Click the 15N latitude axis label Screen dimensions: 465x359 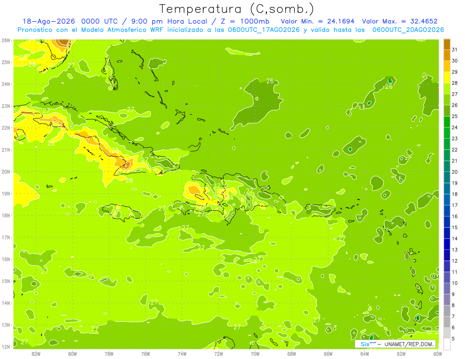(x=6, y=281)
